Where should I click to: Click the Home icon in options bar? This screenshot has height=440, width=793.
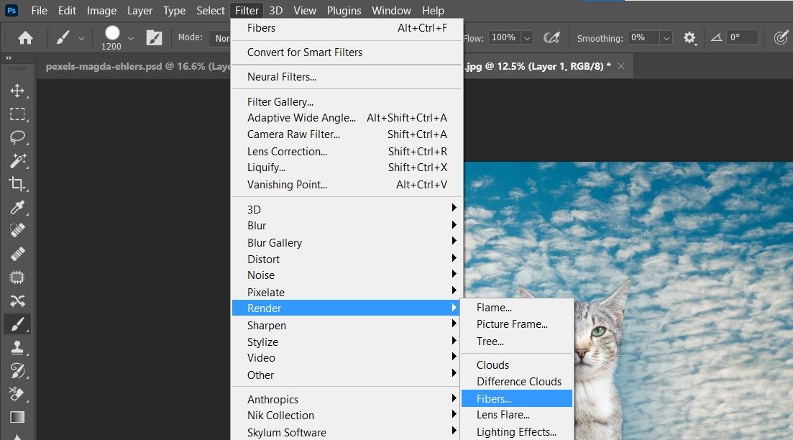coord(25,38)
